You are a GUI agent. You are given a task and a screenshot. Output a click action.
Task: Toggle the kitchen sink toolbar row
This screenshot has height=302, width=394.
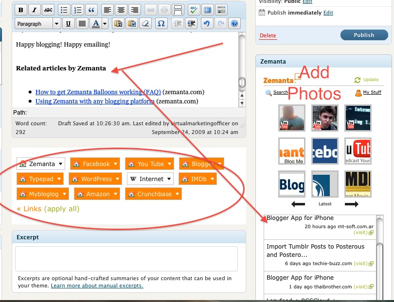click(221, 10)
